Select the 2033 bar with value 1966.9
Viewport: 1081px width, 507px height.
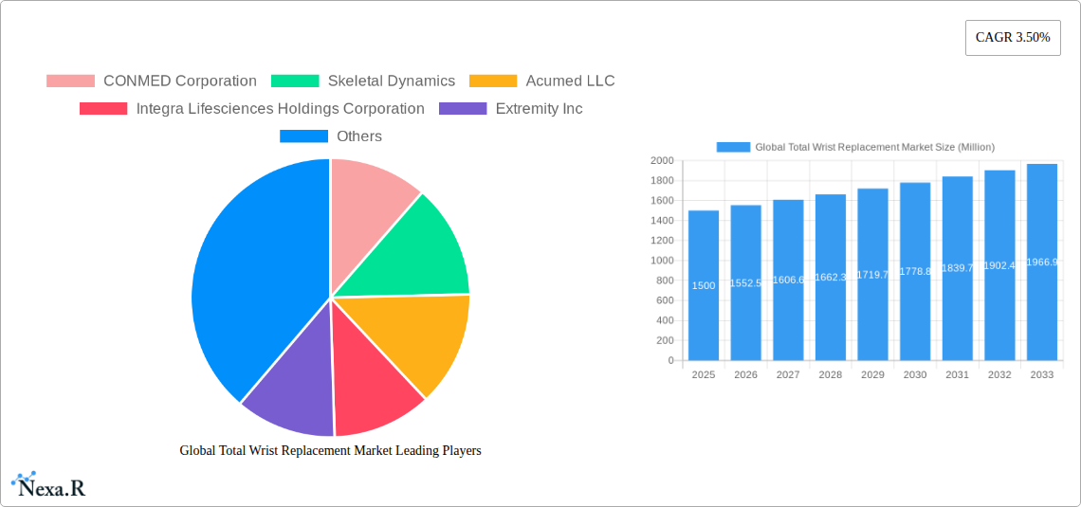click(x=1042, y=262)
